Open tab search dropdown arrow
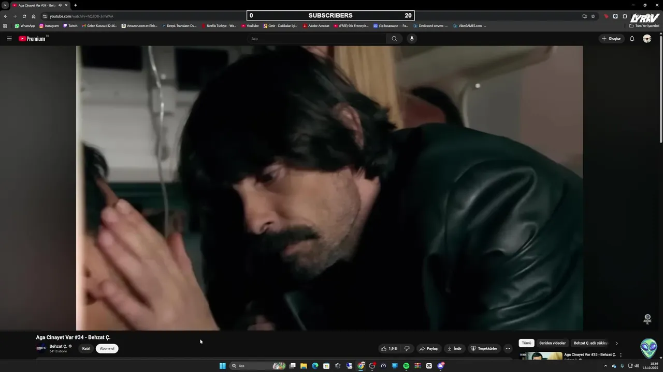The width and height of the screenshot is (663, 372). [x=5, y=5]
